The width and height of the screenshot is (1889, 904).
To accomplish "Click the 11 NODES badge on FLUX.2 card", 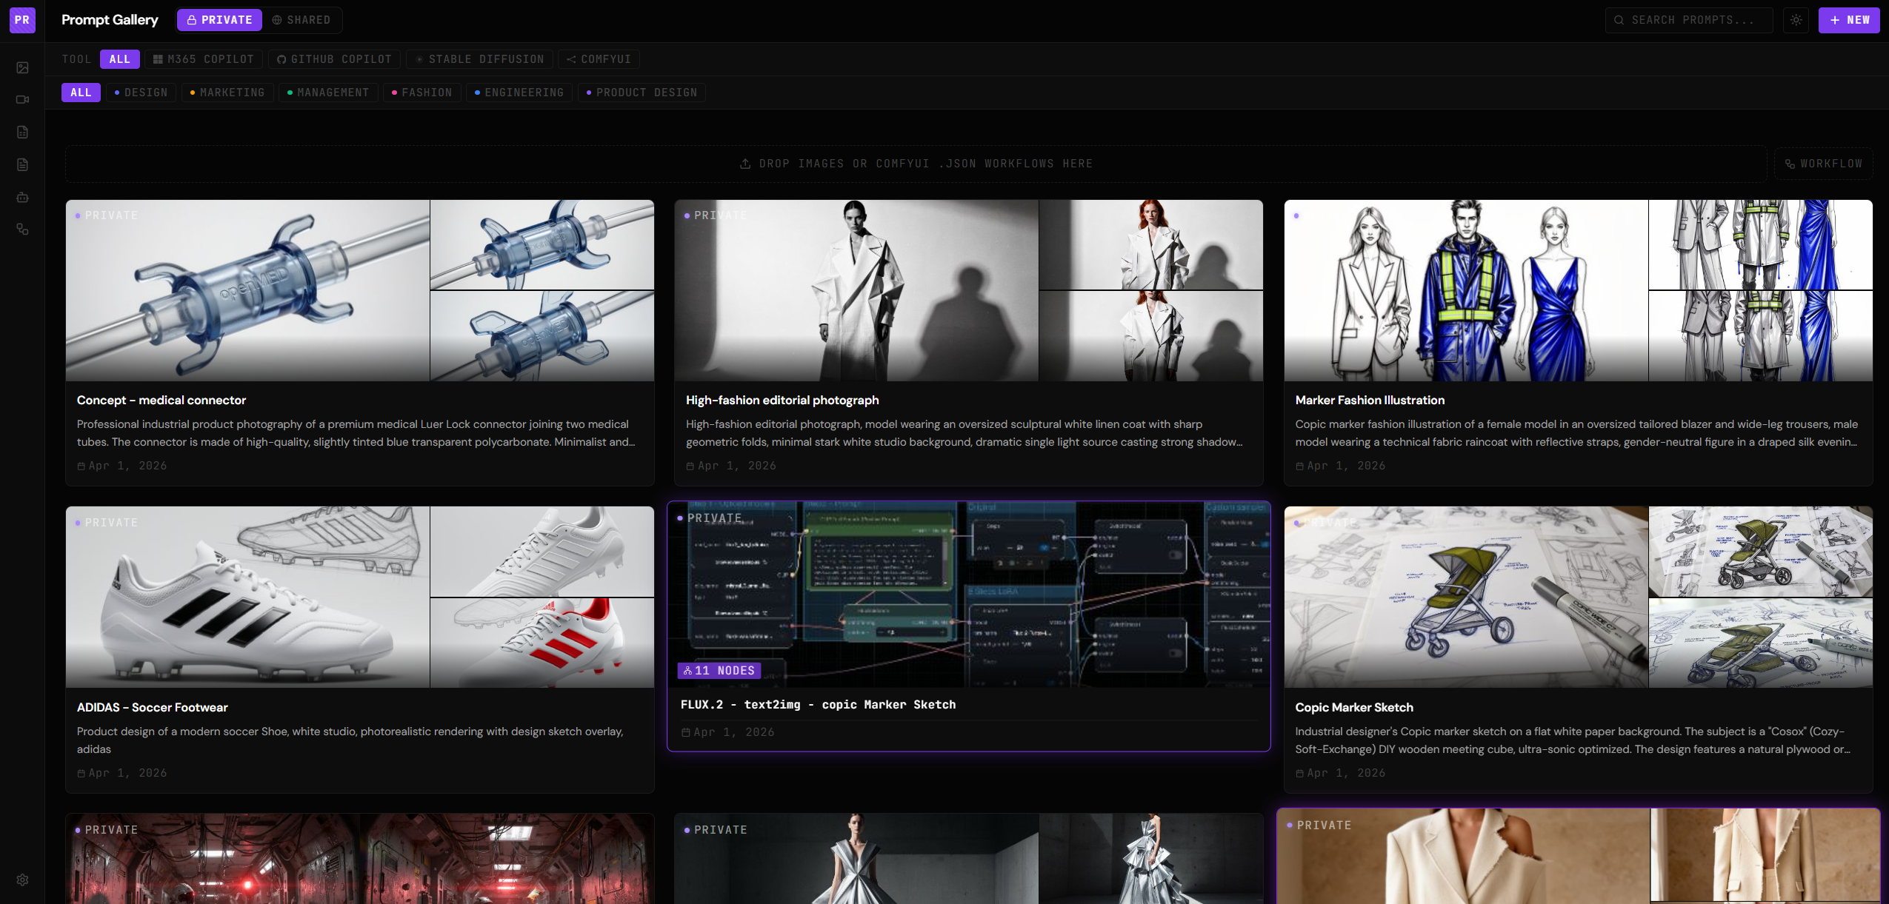I will tap(719, 670).
